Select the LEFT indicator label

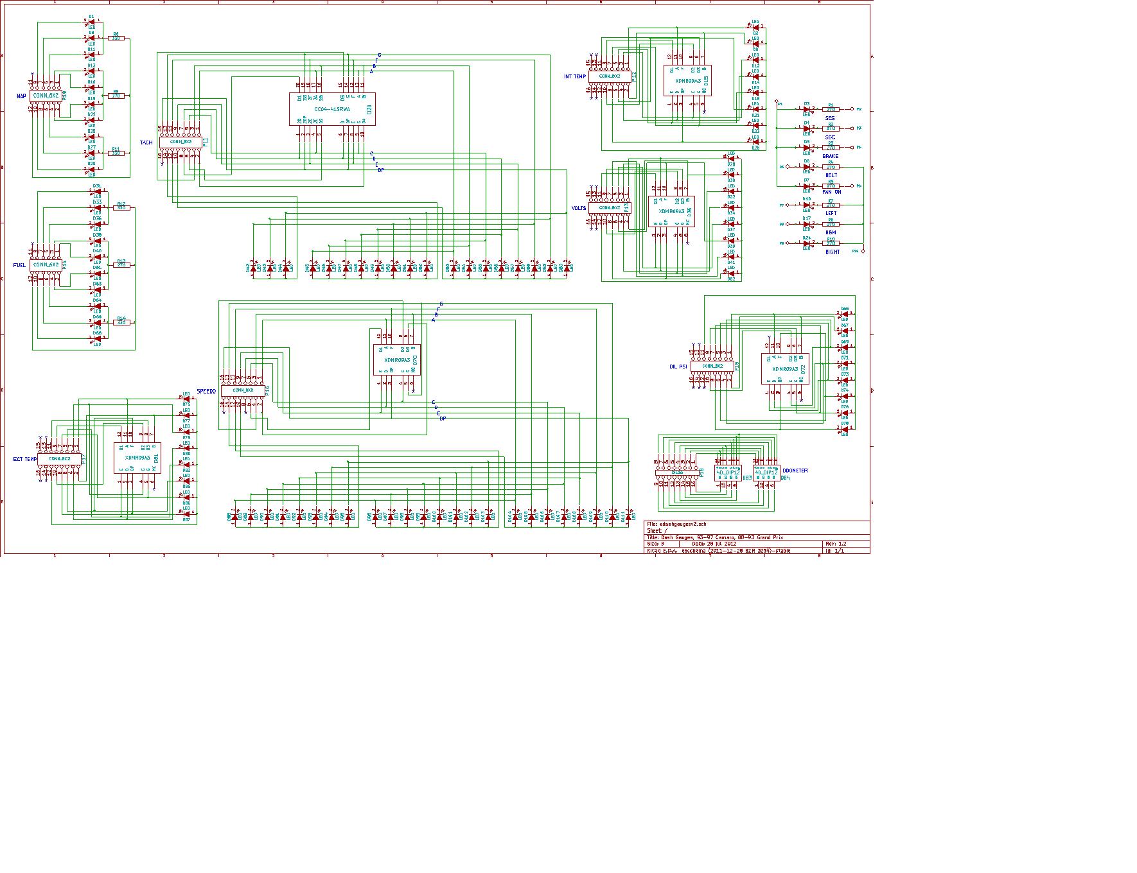[831, 213]
